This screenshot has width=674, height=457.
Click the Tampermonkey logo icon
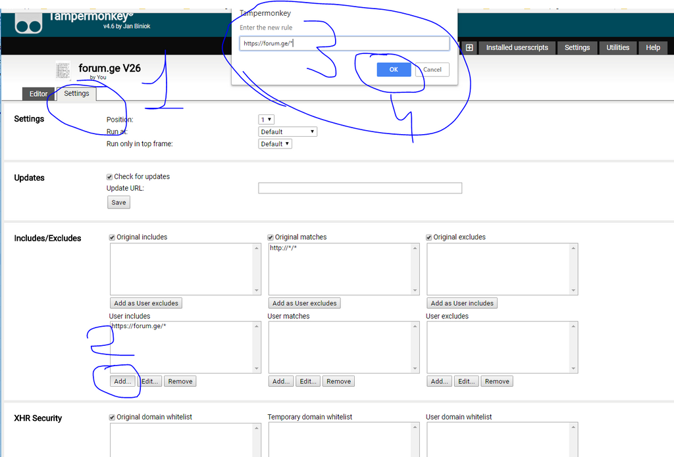coord(28,23)
